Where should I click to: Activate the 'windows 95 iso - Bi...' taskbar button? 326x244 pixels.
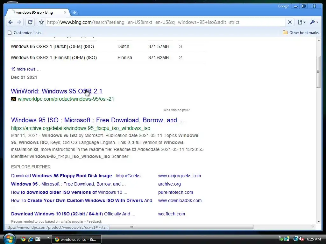(x=76, y=240)
